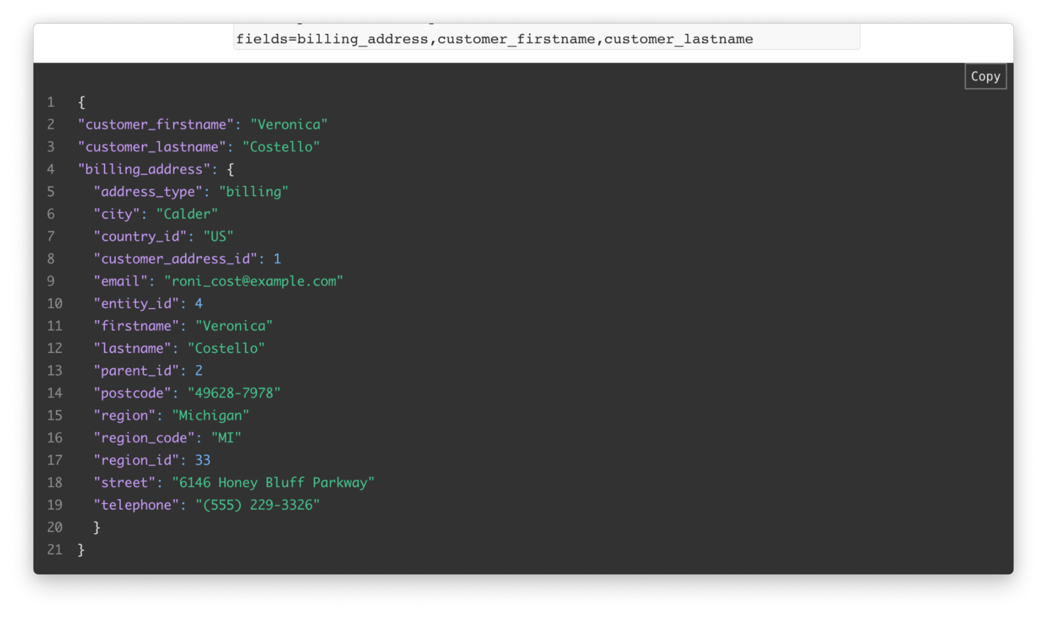Click the Copy button in code block
Image resolution: width=1047 pixels, height=618 pixels.
point(985,77)
